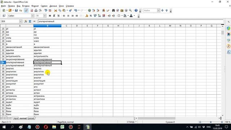
Task: Select column B header
Action: click(x=47, y=26)
